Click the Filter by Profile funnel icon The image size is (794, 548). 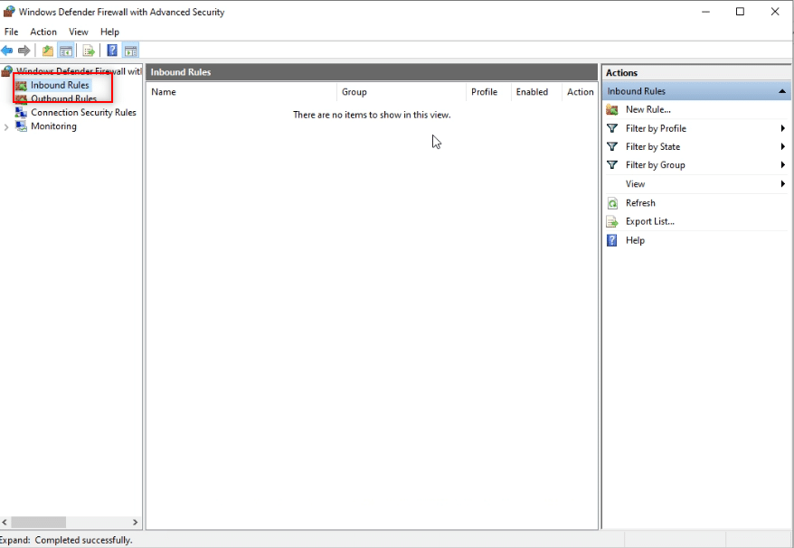click(612, 128)
